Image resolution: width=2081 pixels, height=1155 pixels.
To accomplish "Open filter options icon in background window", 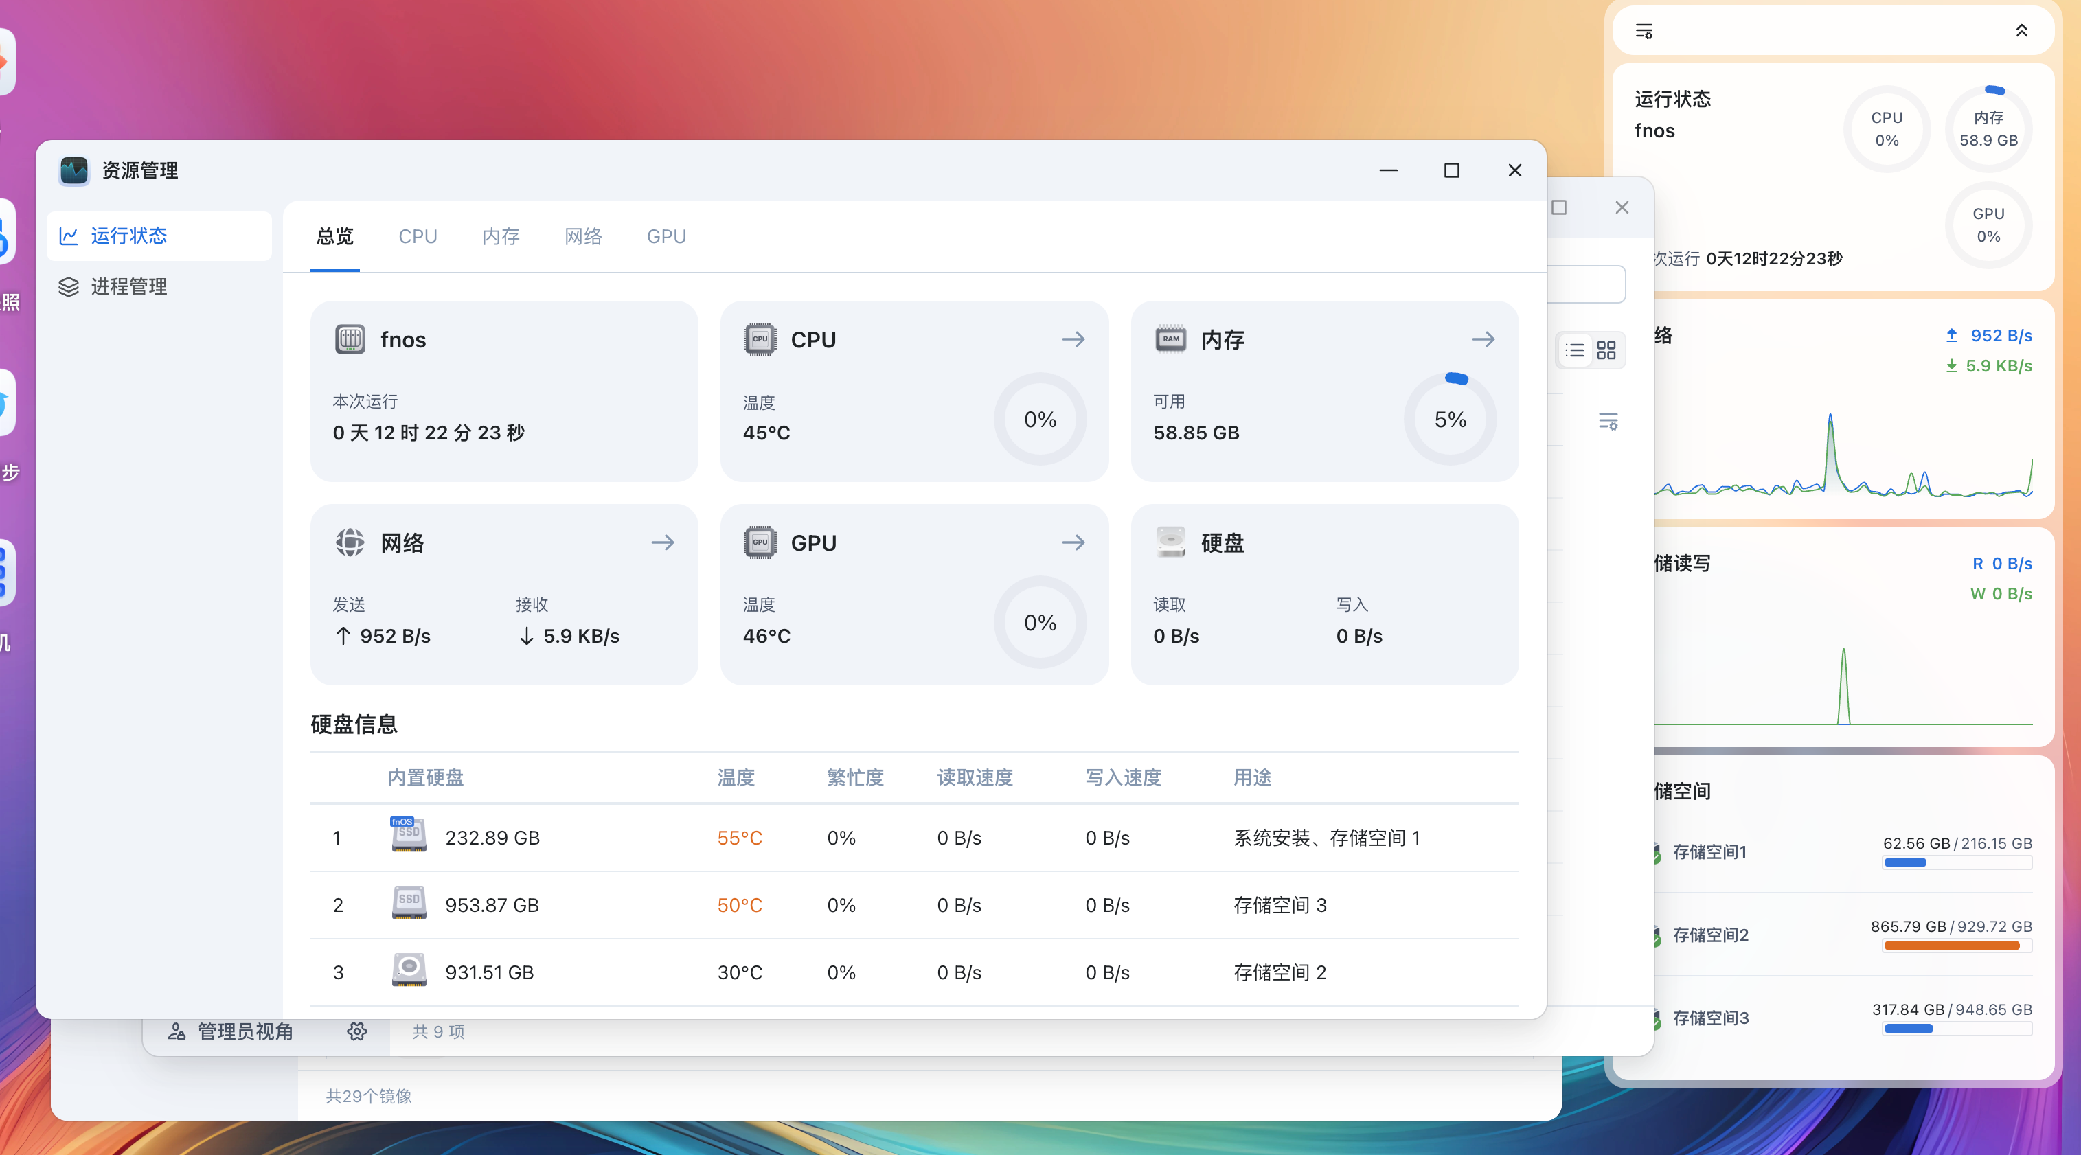I will [1608, 421].
